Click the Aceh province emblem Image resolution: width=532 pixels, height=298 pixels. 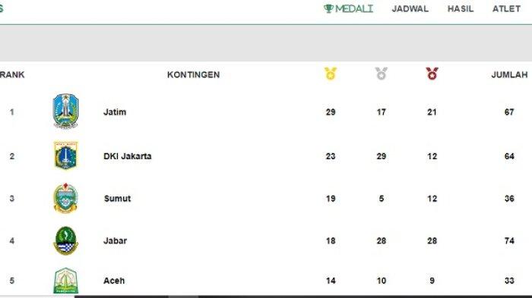point(66,281)
